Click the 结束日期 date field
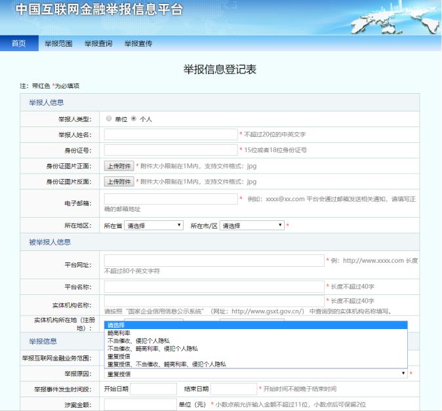Image resolution: width=442 pixels, height=411 pixels. click(233, 389)
